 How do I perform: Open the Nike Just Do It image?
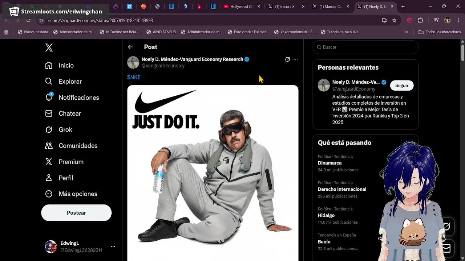(213, 173)
